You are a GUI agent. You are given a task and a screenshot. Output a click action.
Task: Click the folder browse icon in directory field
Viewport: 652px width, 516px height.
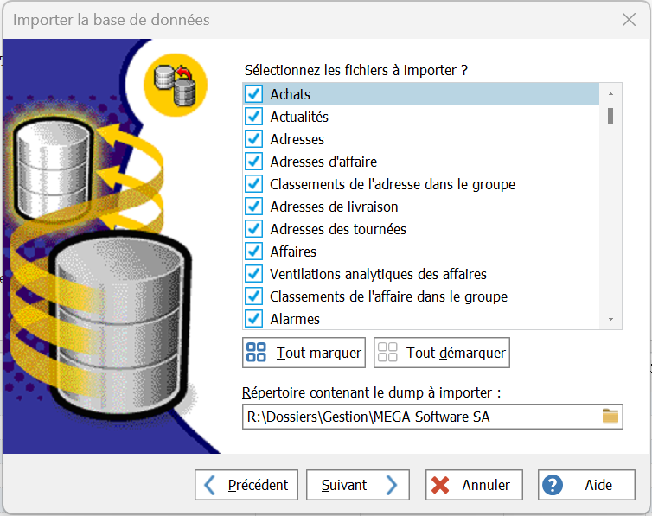tap(610, 417)
